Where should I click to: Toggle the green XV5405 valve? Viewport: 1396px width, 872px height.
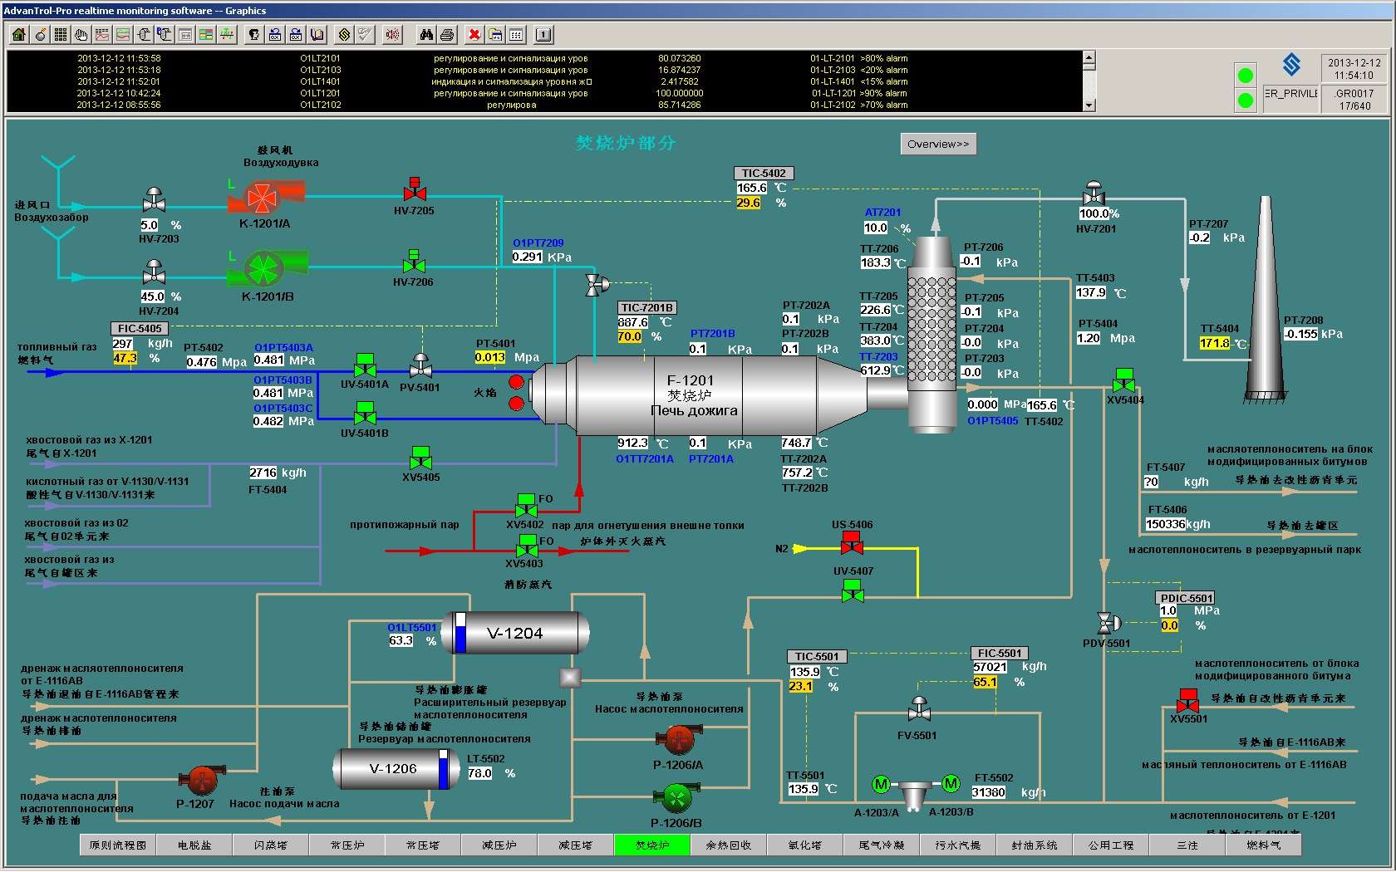420,458
